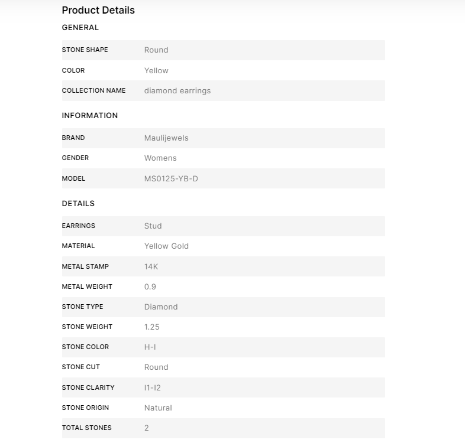This screenshot has height=443, width=465.
Task: Click the Metal Stamp value 14K
Action: [x=151, y=266]
